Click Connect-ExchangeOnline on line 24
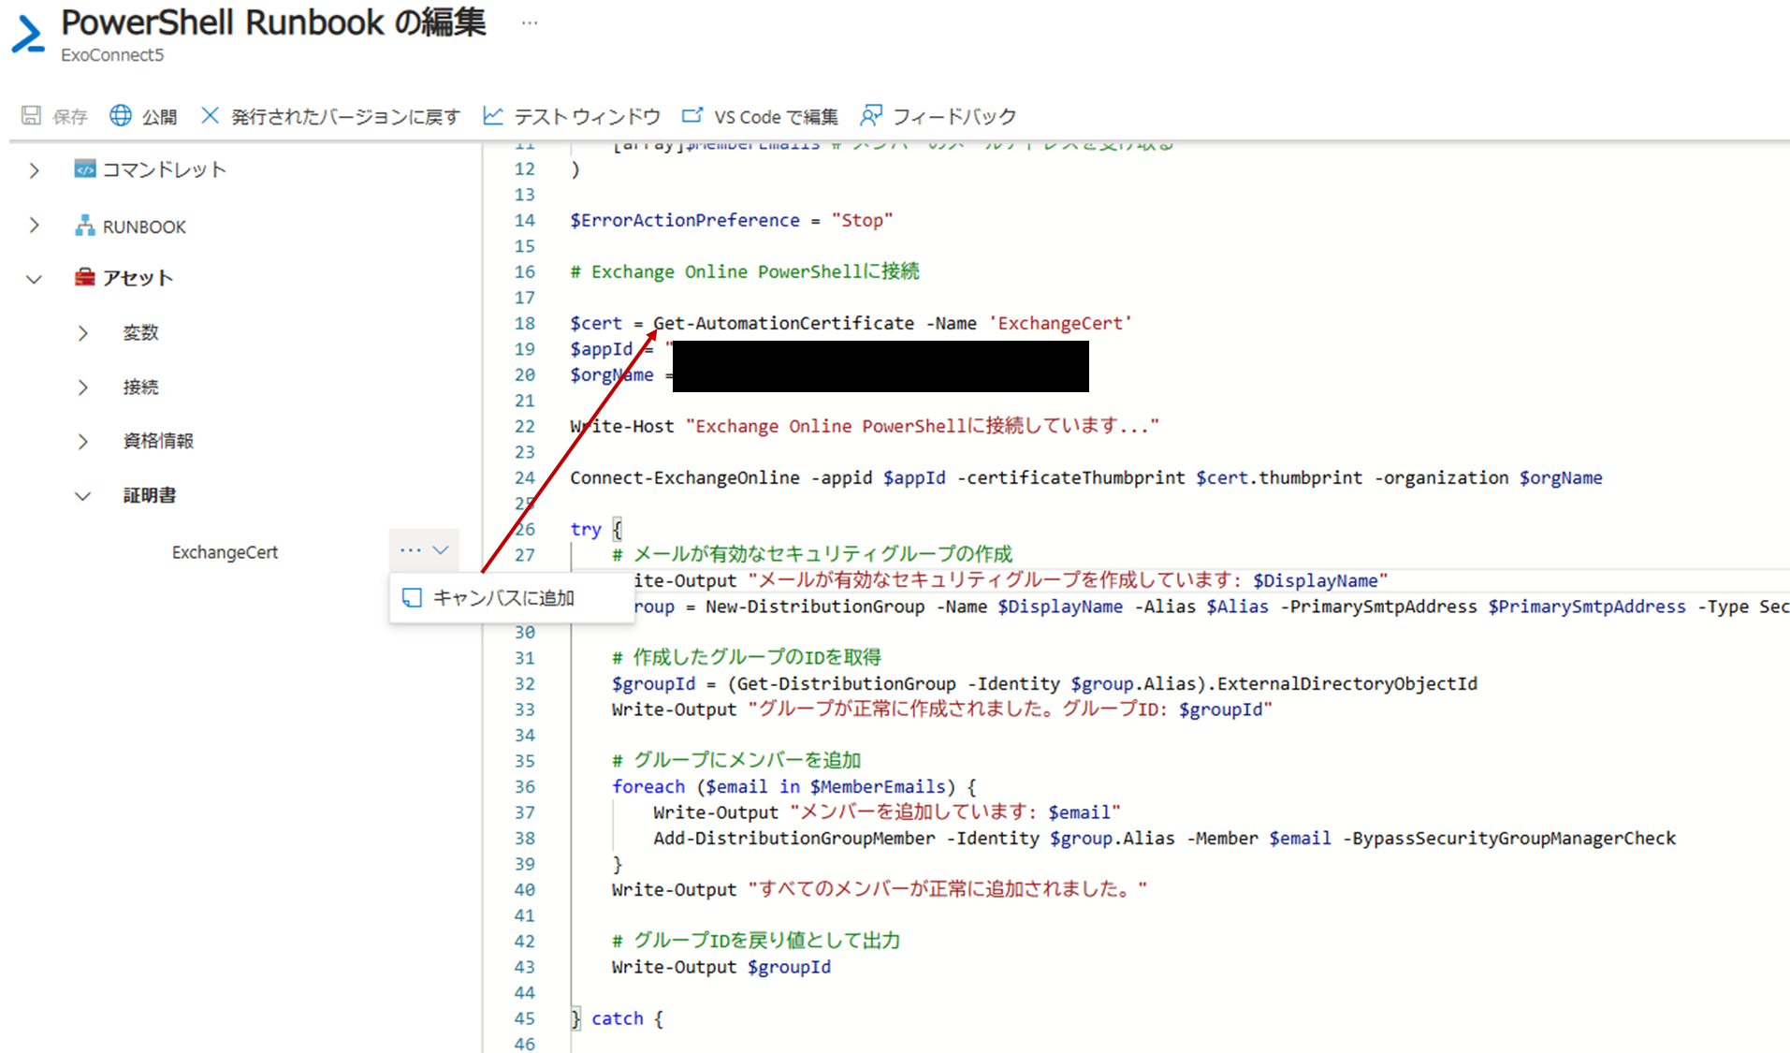Screen dimensions: 1790x1053 click(685, 477)
